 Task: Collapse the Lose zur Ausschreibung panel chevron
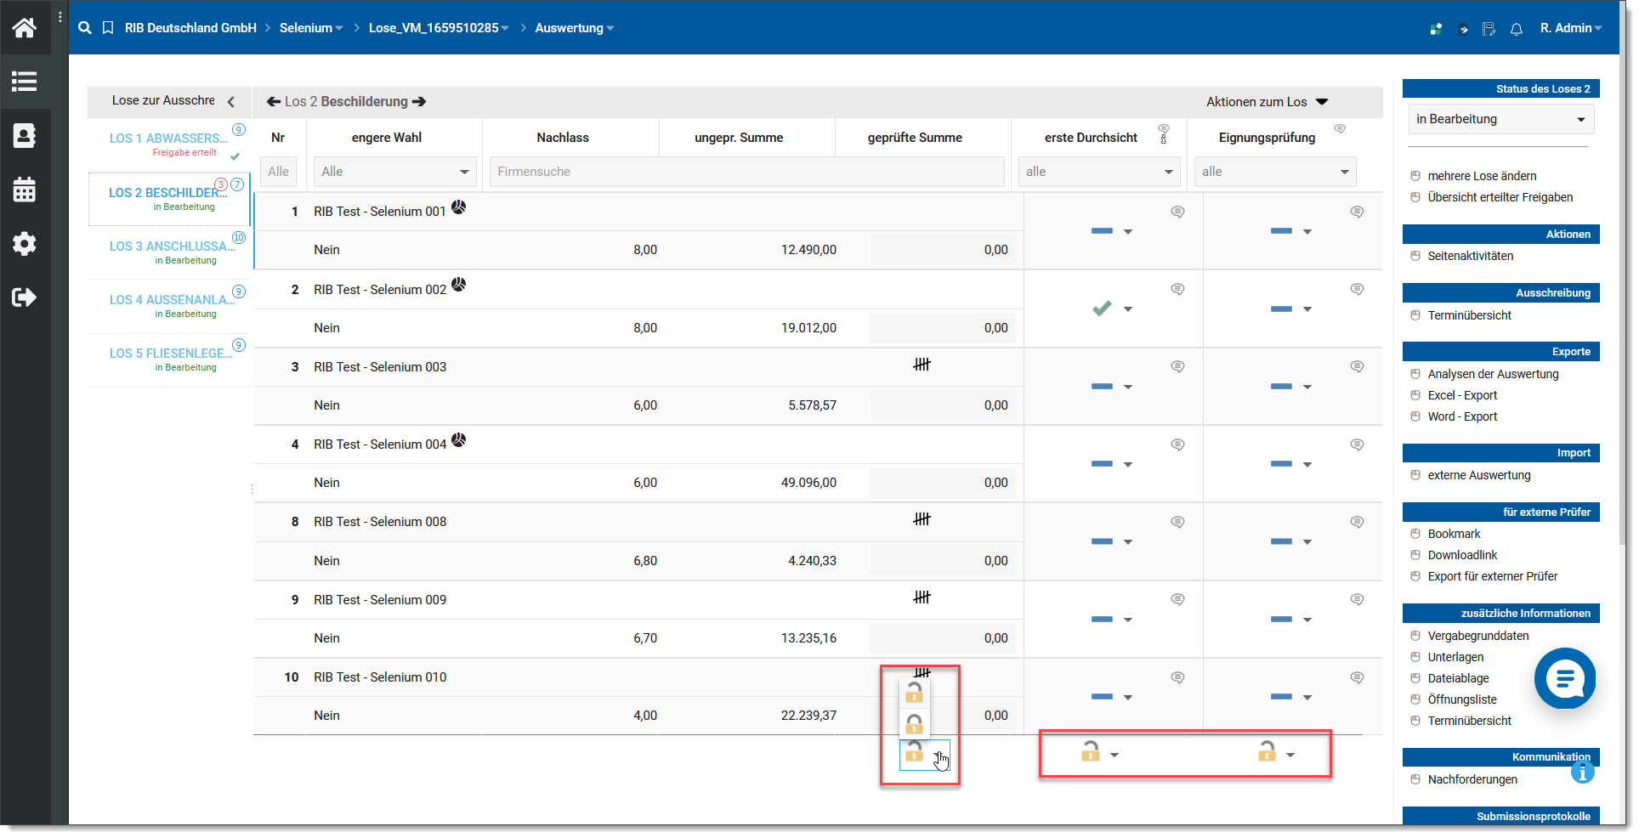tap(230, 101)
